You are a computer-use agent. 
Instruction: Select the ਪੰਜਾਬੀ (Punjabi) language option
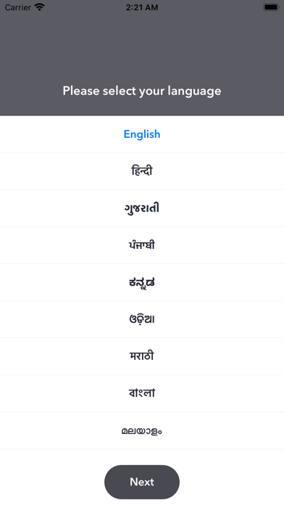coord(142,245)
